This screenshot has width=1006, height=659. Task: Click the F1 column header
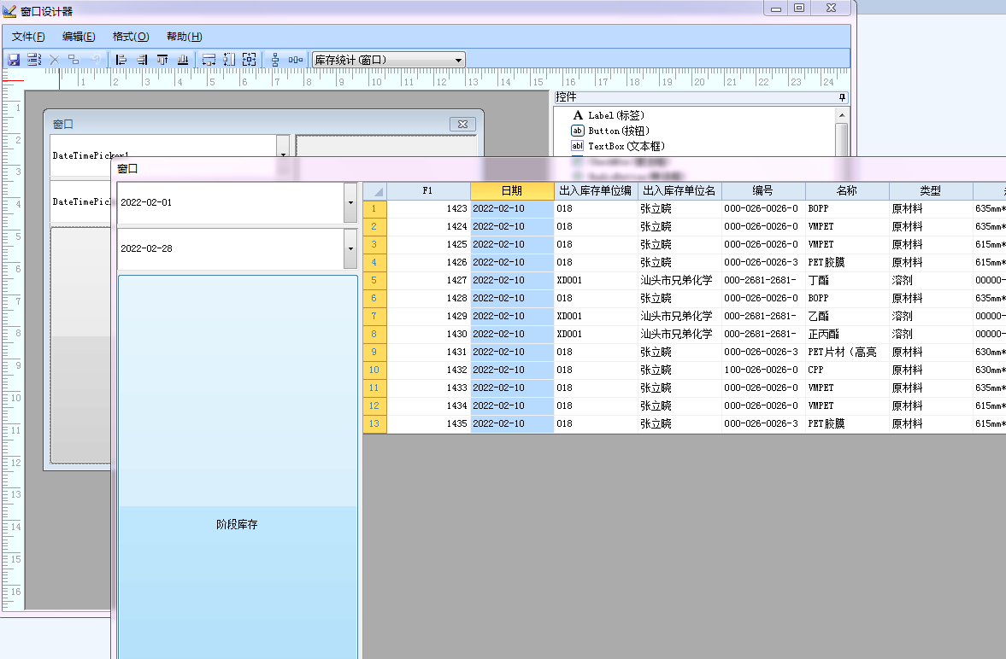pos(428,191)
